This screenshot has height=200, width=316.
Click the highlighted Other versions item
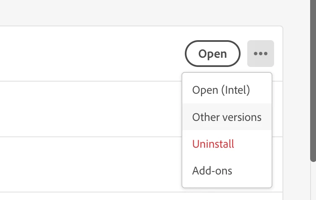tap(227, 117)
